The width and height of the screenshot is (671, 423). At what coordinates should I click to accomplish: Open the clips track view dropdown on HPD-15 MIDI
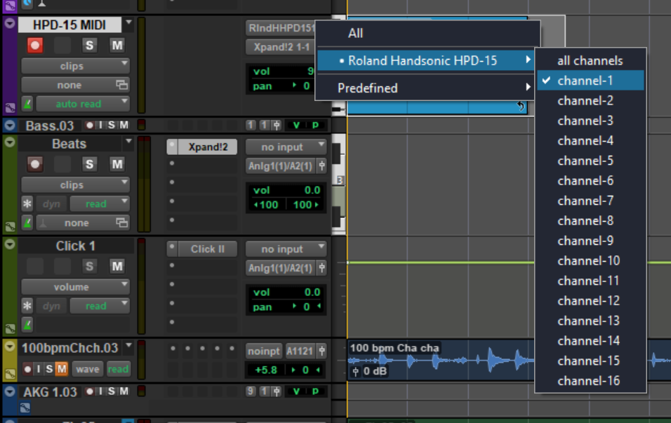point(75,66)
